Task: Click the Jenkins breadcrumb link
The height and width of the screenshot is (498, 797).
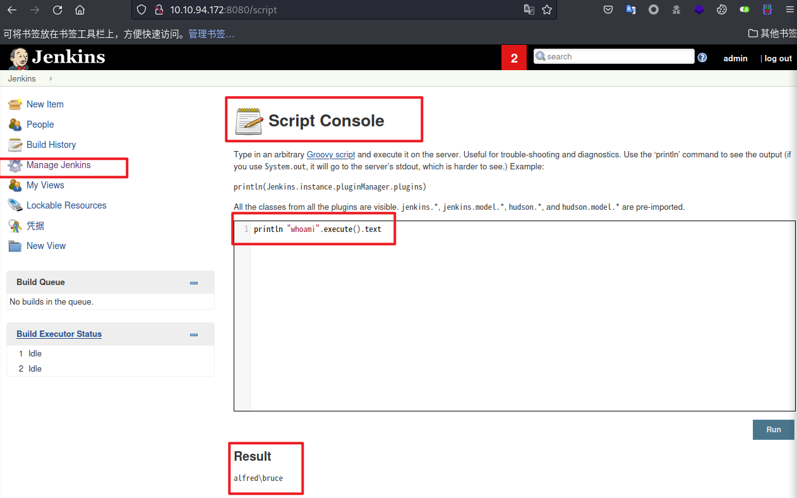Action: (x=22, y=79)
